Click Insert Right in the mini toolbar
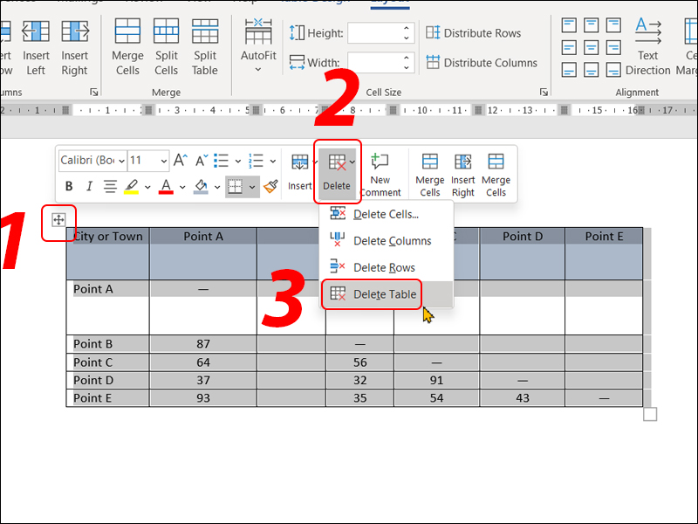 click(x=463, y=173)
